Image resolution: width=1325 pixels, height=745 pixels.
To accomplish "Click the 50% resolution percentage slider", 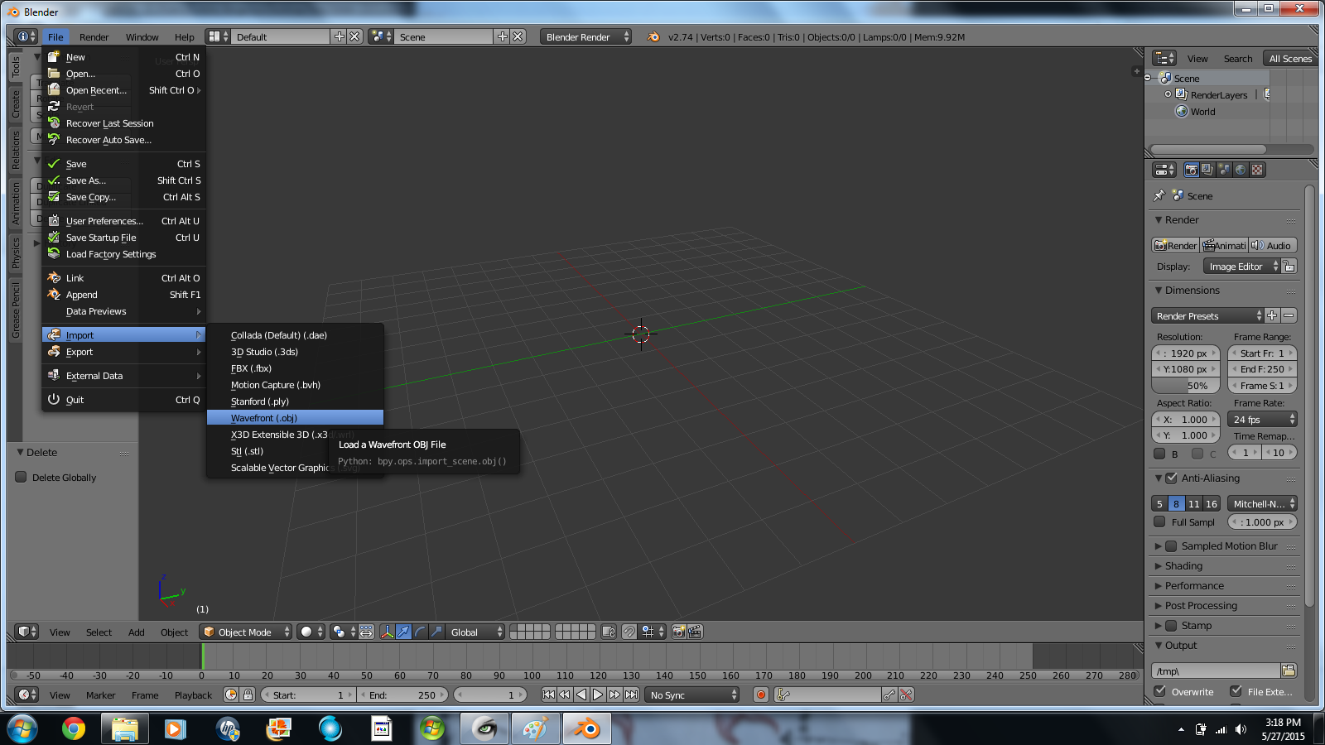I will (x=1186, y=386).
